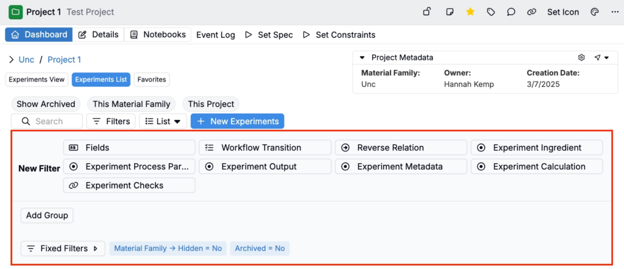Collapse the Project Metadata panel
The height and width of the screenshot is (269, 624).
(362, 58)
